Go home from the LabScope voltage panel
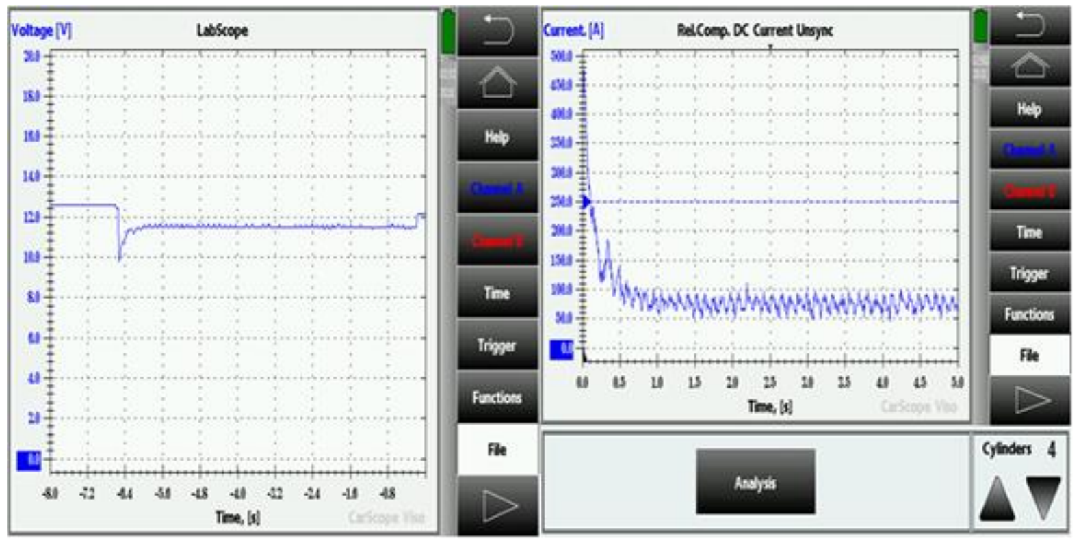The height and width of the screenshot is (549, 1081). coord(497,83)
